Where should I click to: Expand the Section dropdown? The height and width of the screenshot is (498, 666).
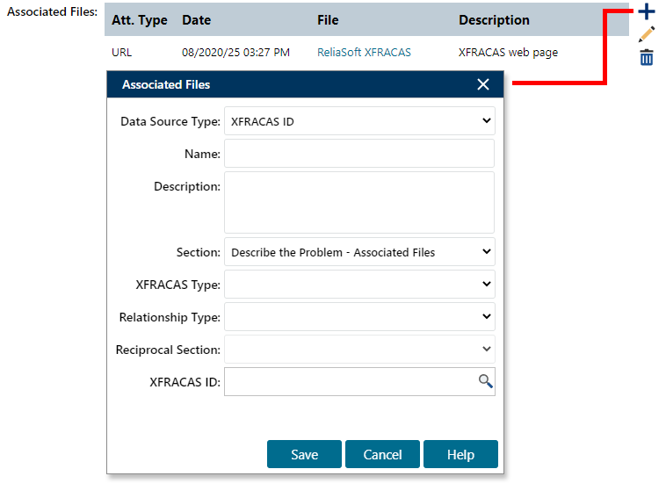(359, 252)
